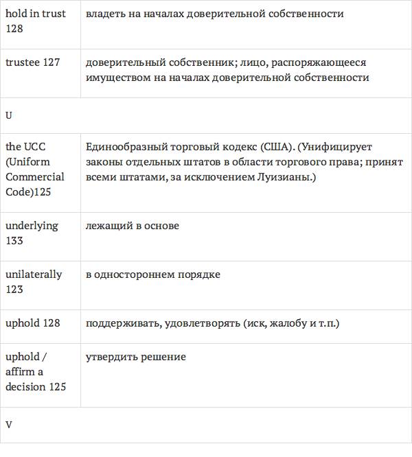Click the "underlying 133" term
The image size is (412, 457).
[x=32, y=233]
